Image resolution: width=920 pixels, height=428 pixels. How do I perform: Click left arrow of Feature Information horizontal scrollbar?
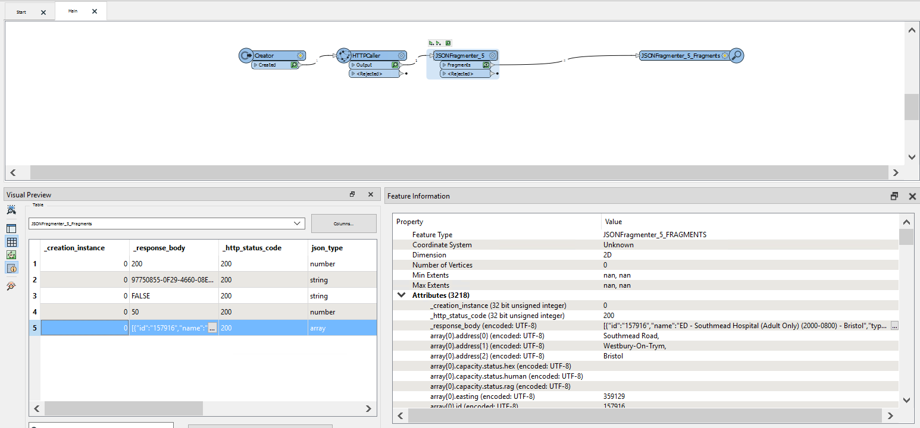tap(400, 416)
